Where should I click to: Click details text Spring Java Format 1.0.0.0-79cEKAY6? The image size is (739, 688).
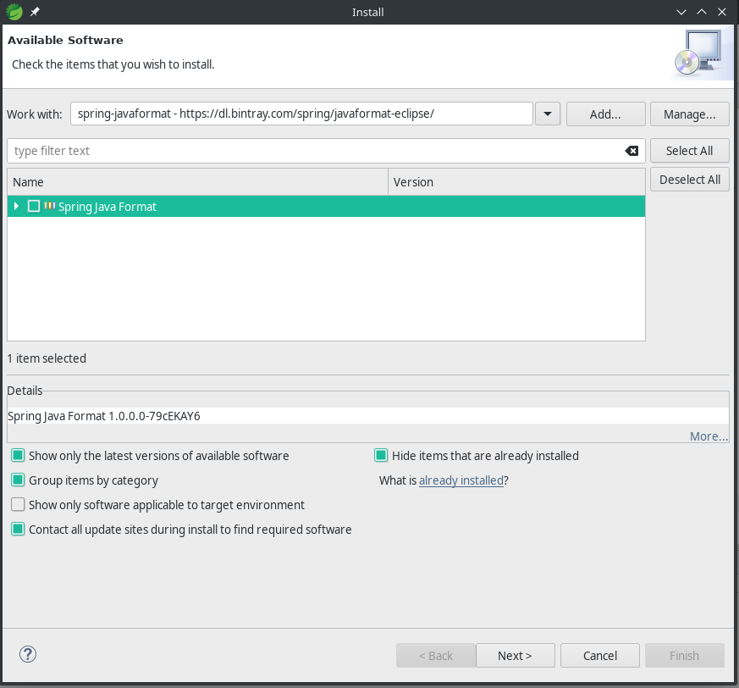pos(103,416)
